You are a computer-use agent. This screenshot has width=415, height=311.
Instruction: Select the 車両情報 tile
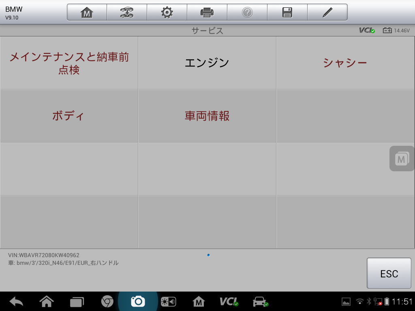[207, 116]
